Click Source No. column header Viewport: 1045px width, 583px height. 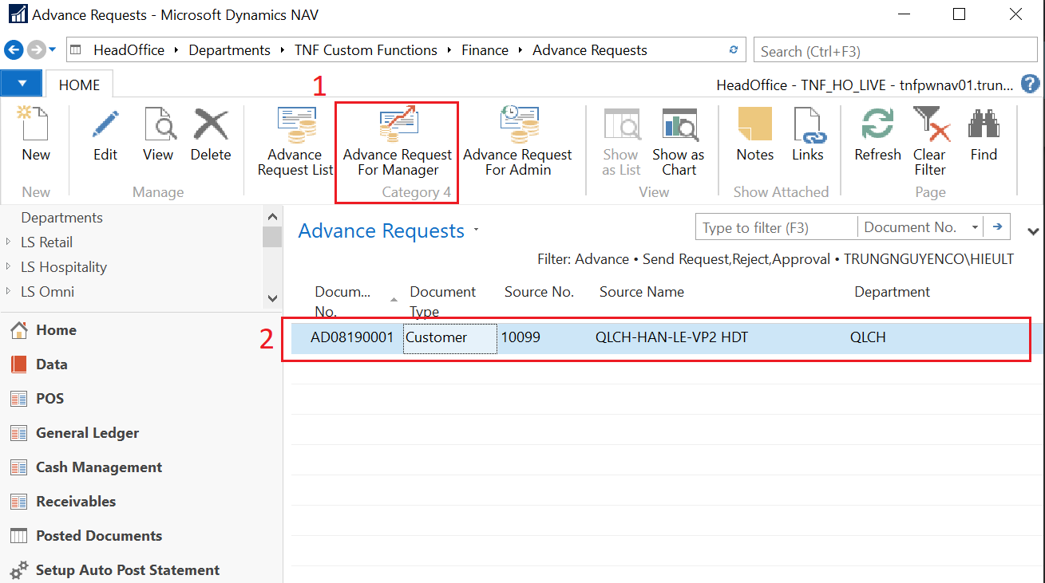539,292
